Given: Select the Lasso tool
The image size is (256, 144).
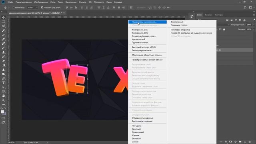Looking at the screenshot, I should point(3,26).
